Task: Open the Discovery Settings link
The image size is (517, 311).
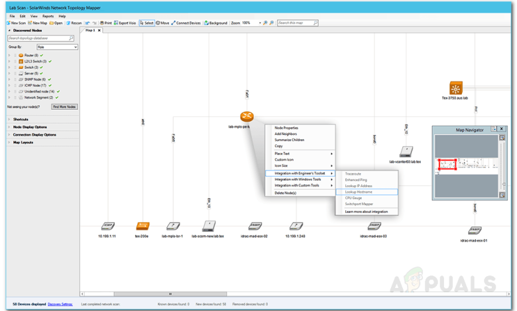Action: click(x=60, y=304)
